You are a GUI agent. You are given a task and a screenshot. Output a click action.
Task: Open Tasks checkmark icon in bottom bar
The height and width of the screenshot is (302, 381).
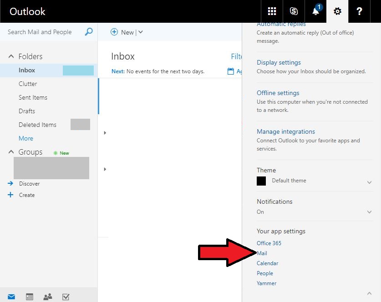tap(66, 297)
